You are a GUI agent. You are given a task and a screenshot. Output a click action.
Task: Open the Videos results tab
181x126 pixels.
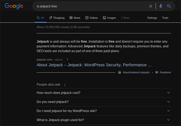coord(92,18)
